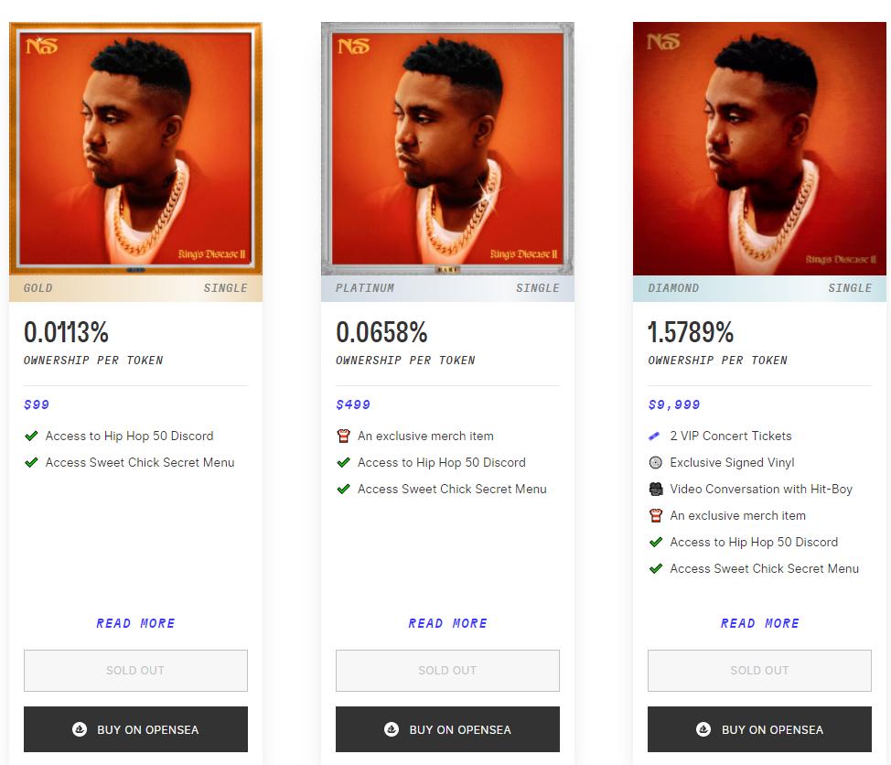Click OpenSea icon in Platinum card button
Screen dimensions: 891x765
(392, 729)
